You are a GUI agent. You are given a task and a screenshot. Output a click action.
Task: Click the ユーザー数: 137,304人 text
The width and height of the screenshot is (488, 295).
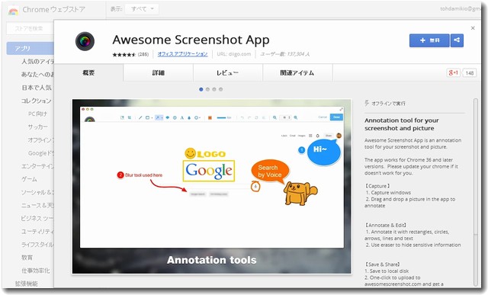(284, 54)
